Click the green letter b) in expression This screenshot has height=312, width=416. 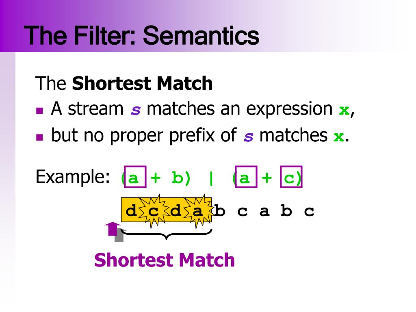pyautogui.click(x=181, y=178)
